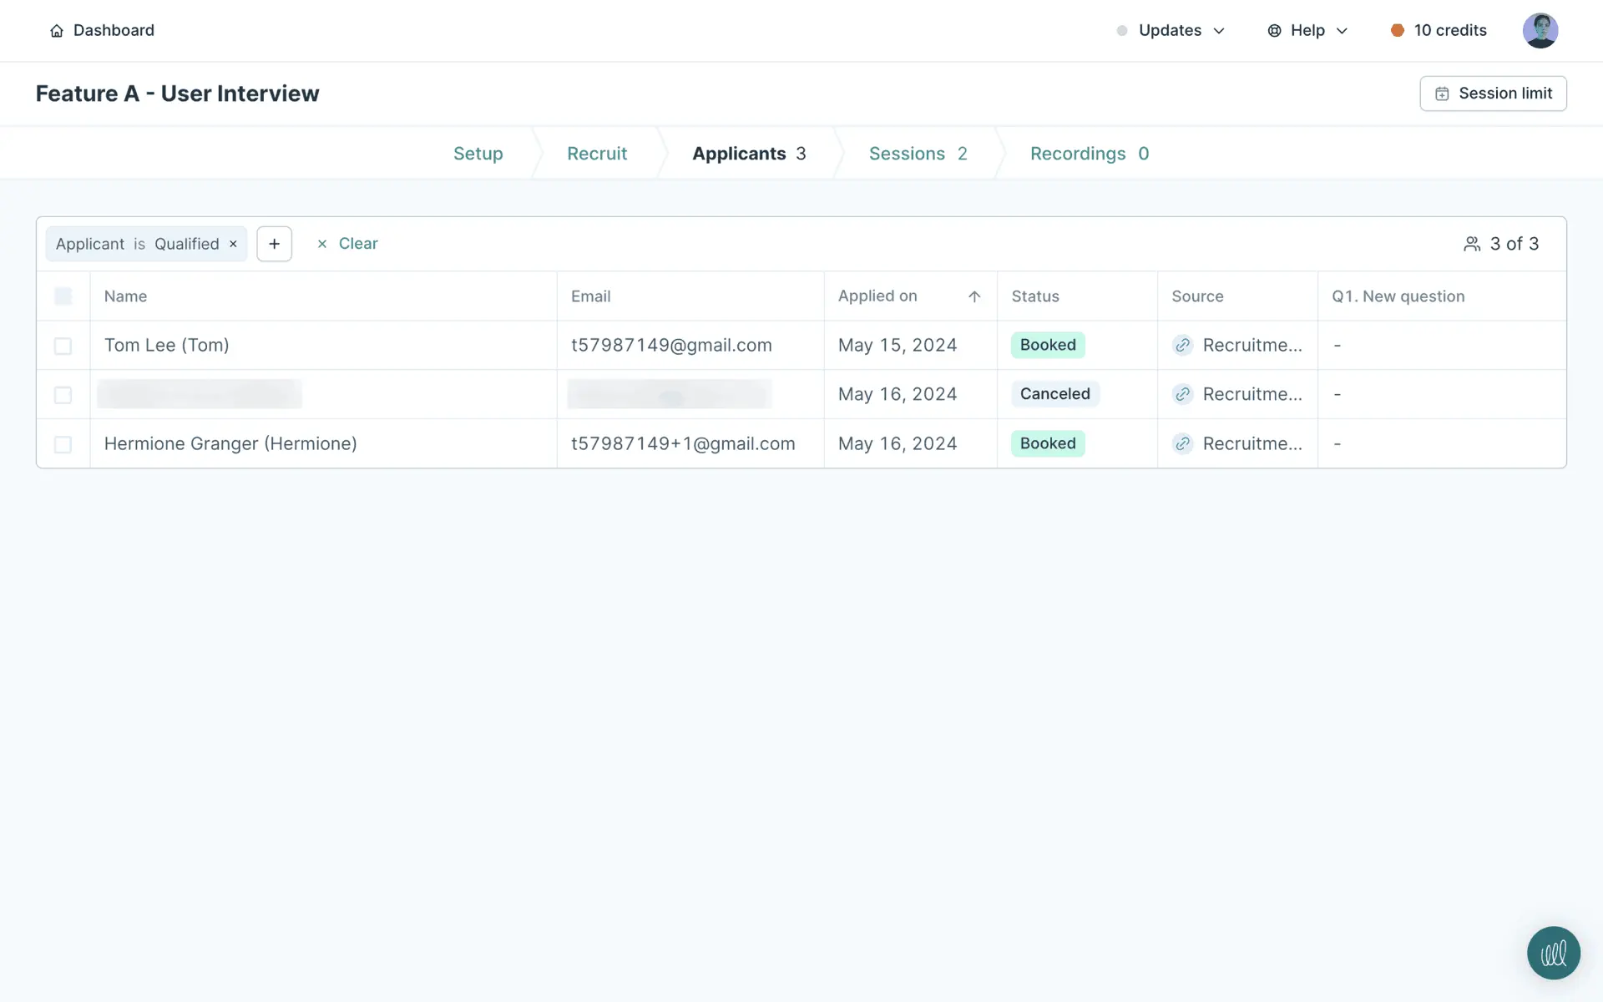Click Tom Lee's recruitment link source icon
Screen dimensions: 1603x1002
point(1182,346)
